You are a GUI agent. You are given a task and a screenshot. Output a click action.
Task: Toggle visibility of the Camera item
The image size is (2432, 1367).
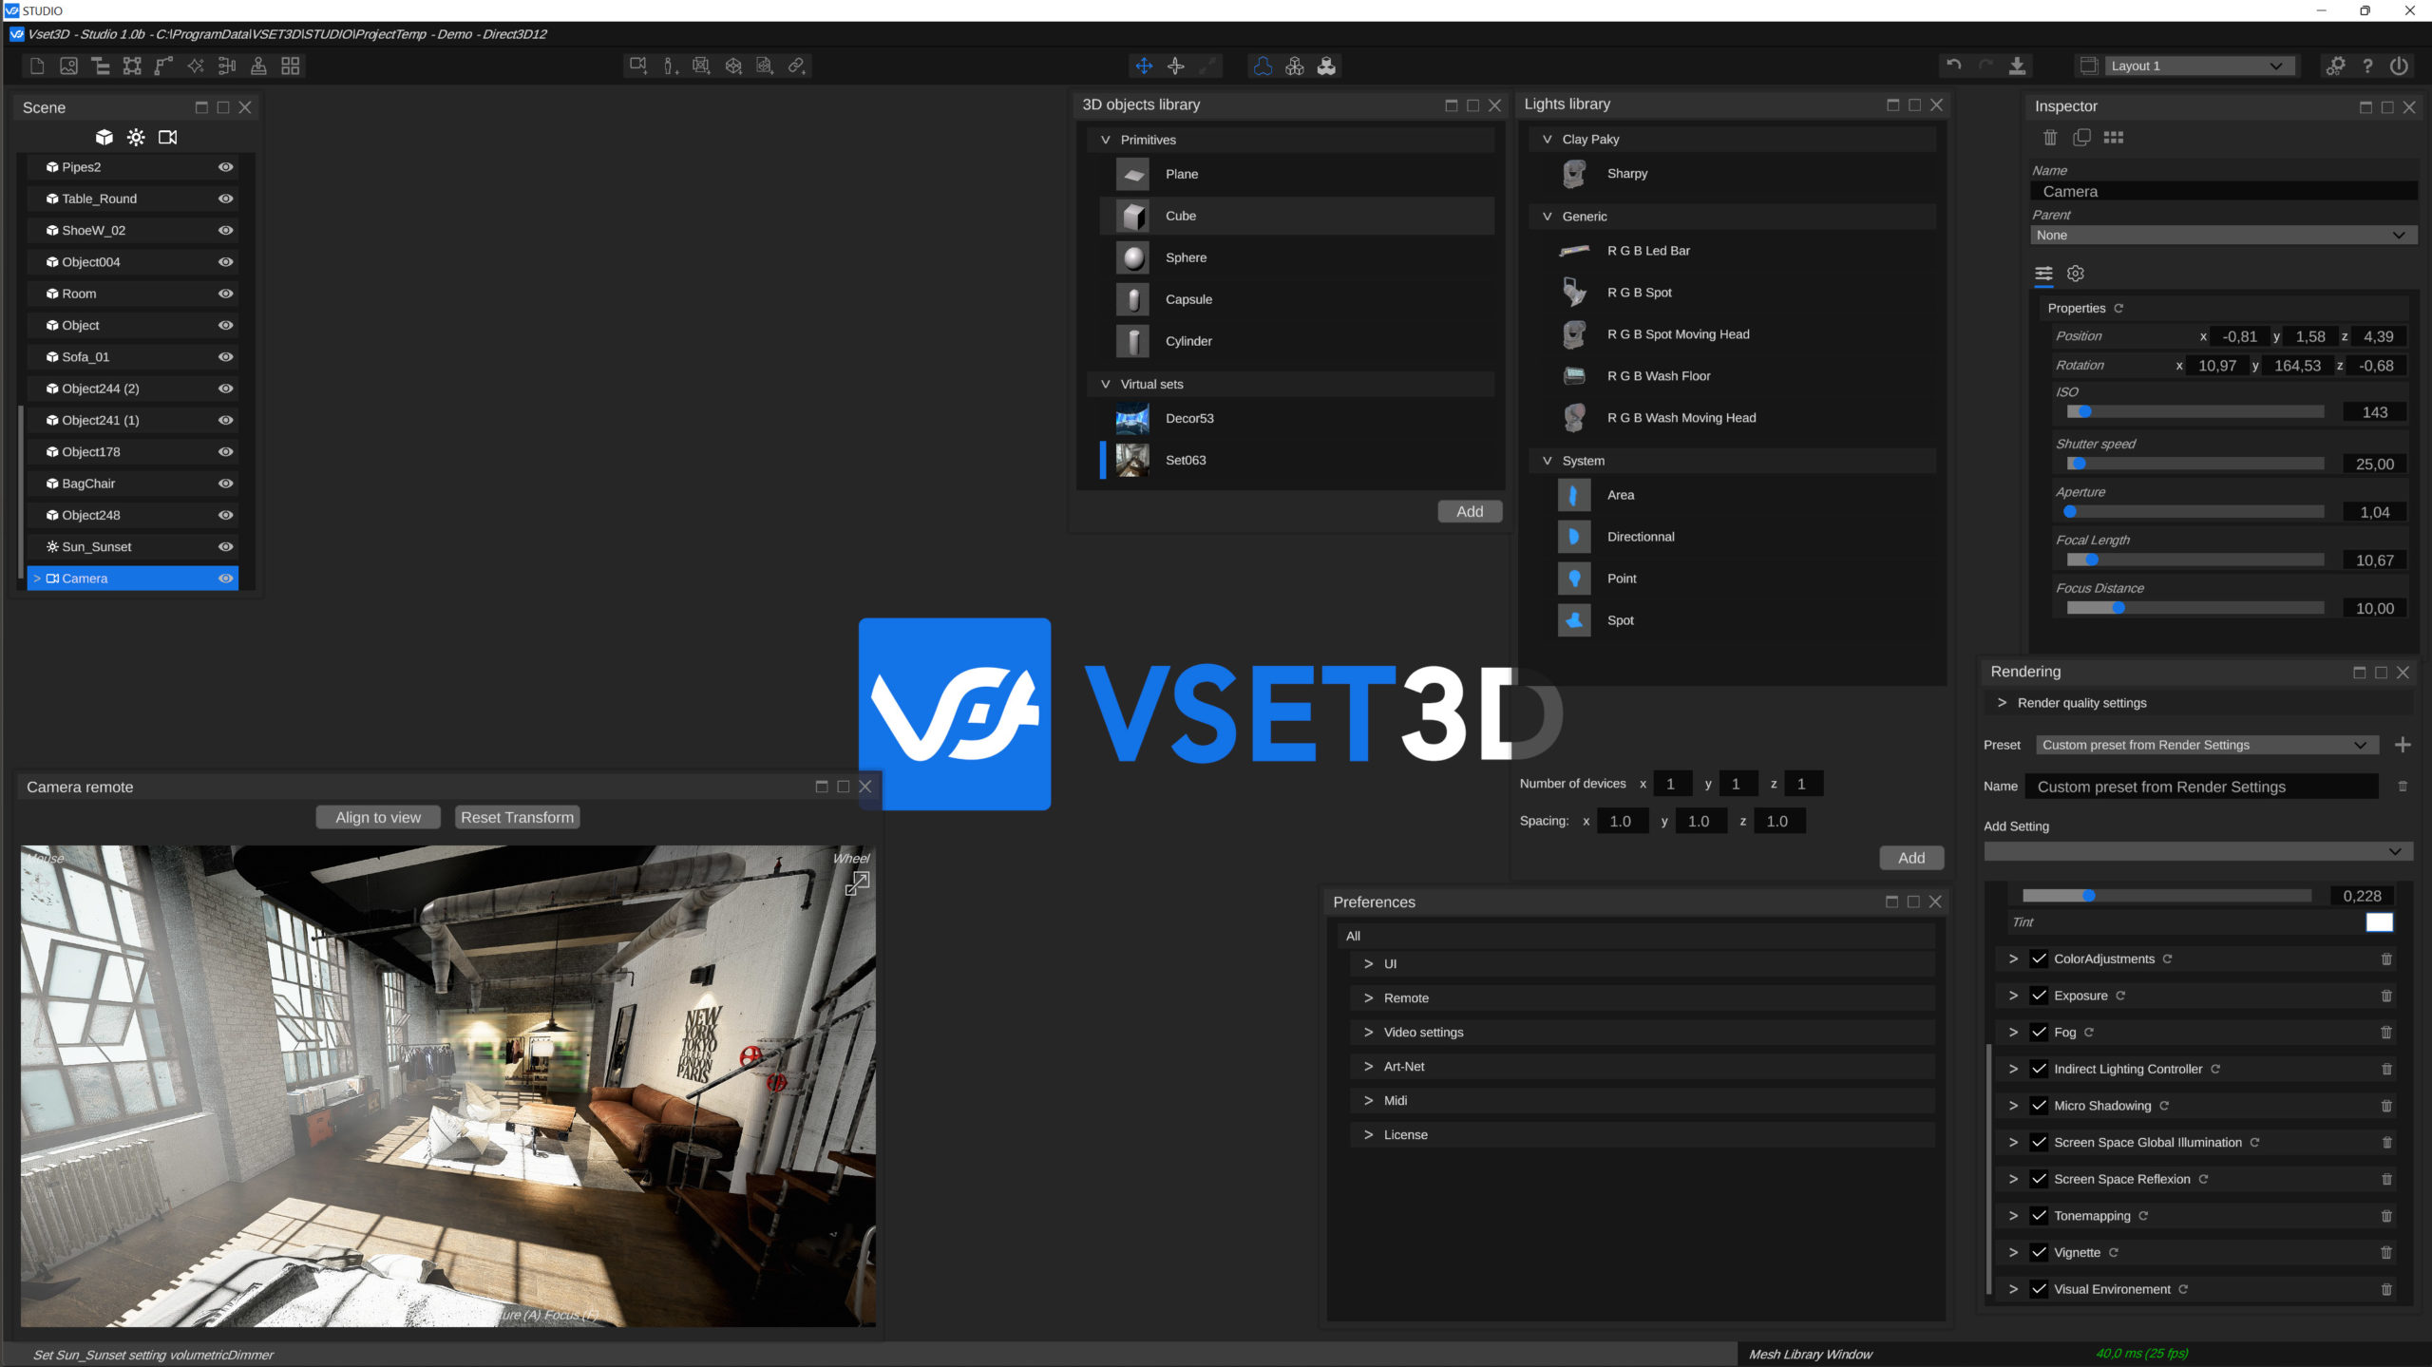pos(225,579)
